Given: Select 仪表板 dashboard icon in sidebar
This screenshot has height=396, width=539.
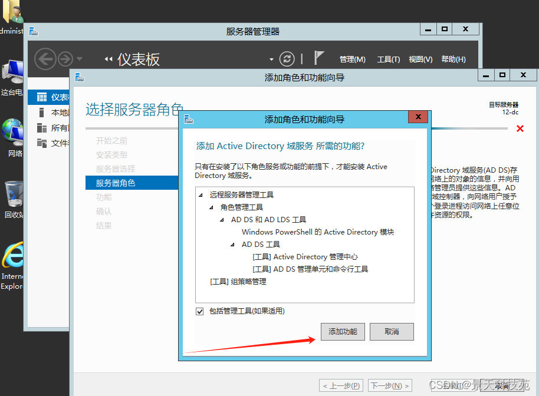Looking at the screenshot, I should click(x=42, y=97).
